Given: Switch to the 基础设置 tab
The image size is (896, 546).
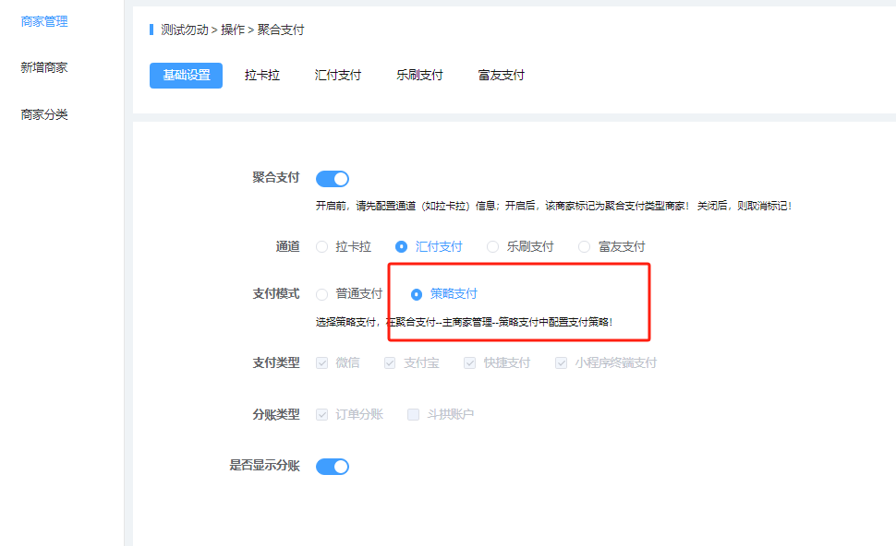Looking at the screenshot, I should 186,75.
